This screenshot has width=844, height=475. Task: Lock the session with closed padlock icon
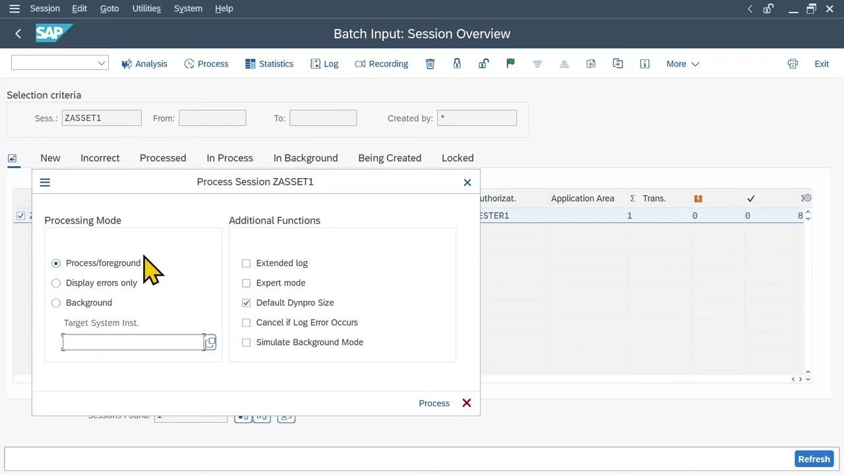[457, 63]
